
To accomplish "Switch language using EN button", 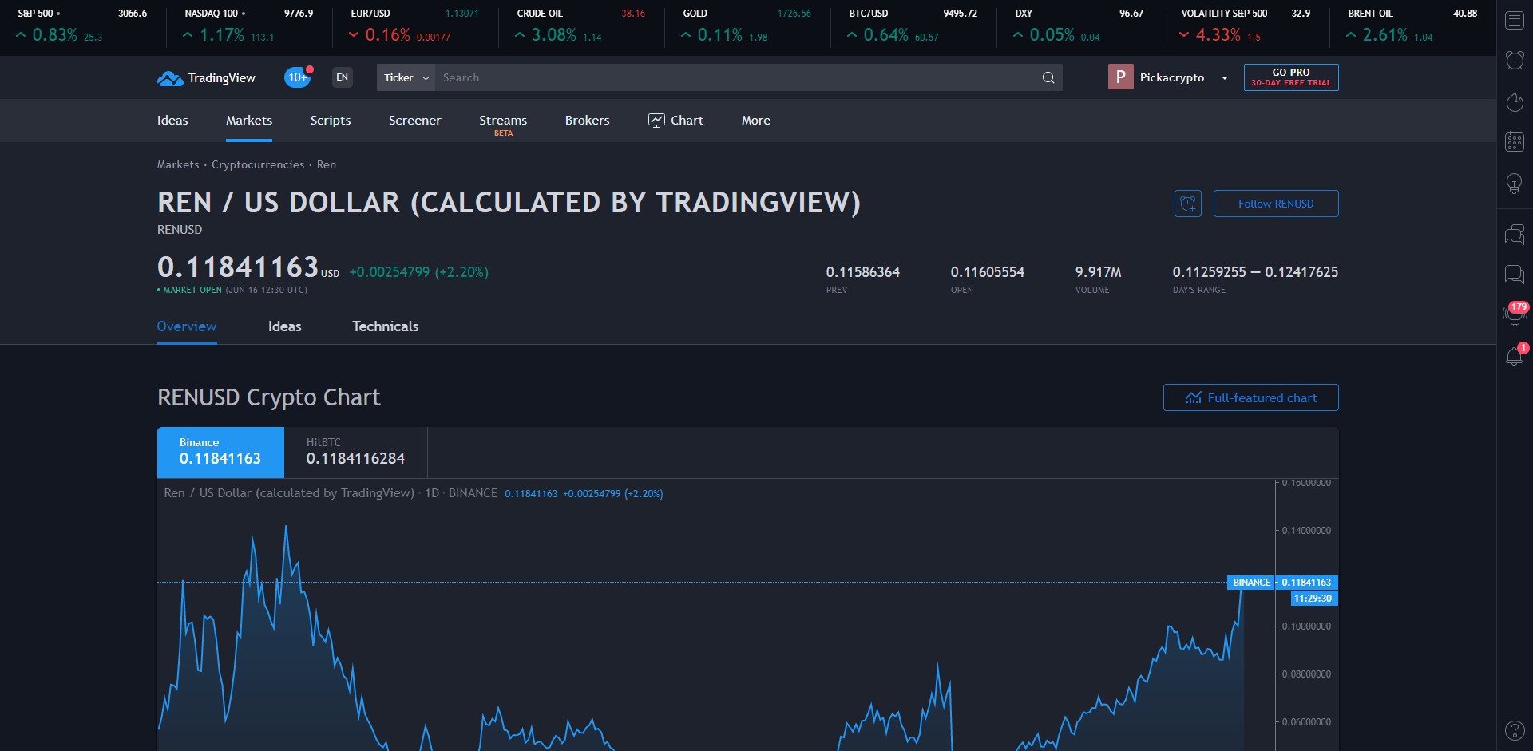I will coord(343,77).
